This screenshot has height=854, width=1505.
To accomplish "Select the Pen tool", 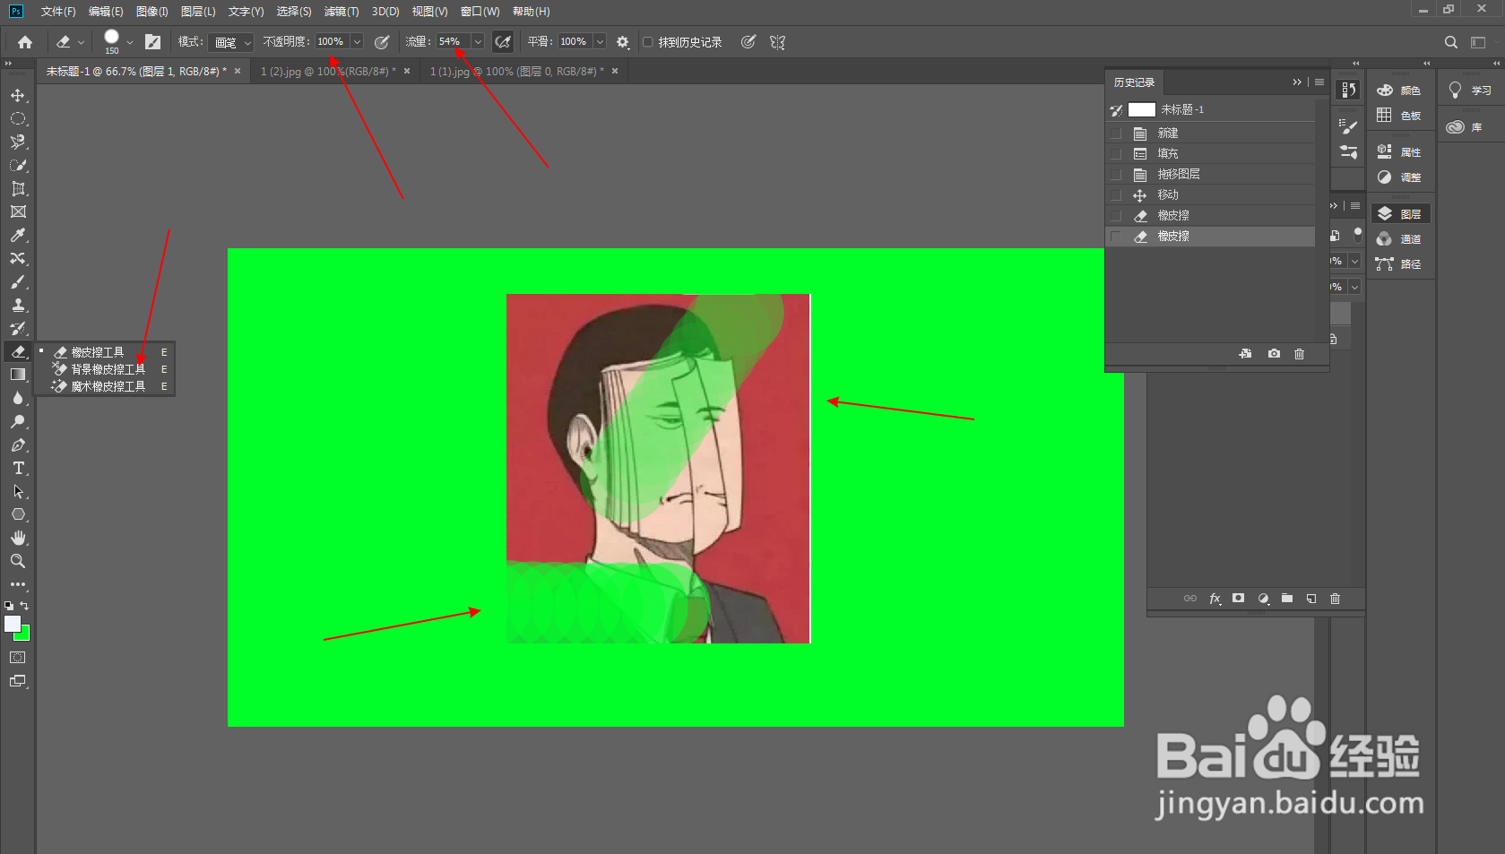I will 18,444.
